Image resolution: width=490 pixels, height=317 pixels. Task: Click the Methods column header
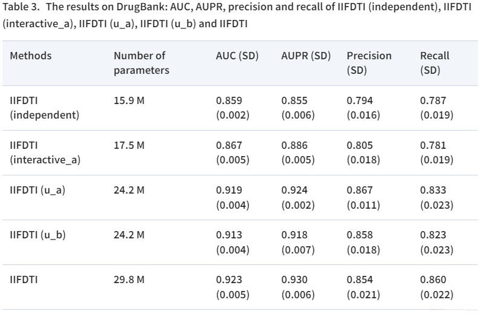(31, 56)
